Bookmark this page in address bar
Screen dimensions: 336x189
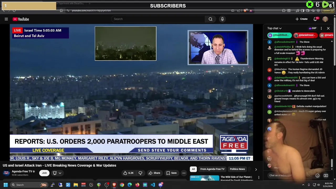[x=61, y=10]
